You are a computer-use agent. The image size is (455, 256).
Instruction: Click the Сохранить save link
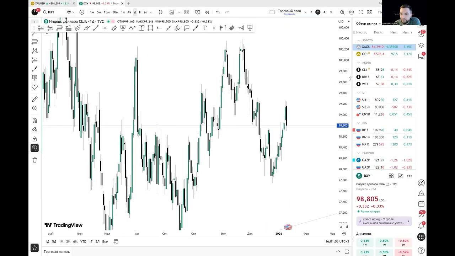click(x=289, y=14)
